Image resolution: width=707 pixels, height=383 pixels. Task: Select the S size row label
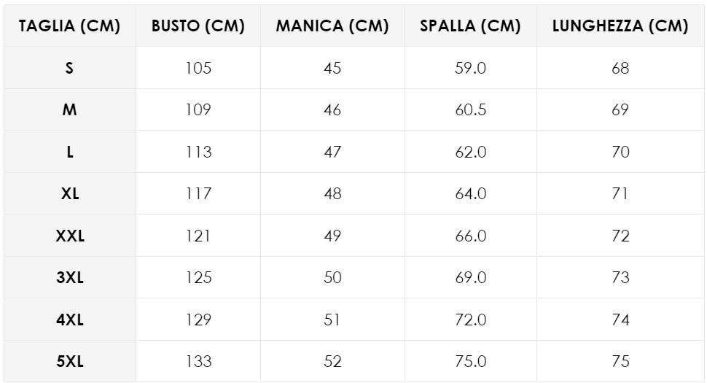(x=70, y=68)
